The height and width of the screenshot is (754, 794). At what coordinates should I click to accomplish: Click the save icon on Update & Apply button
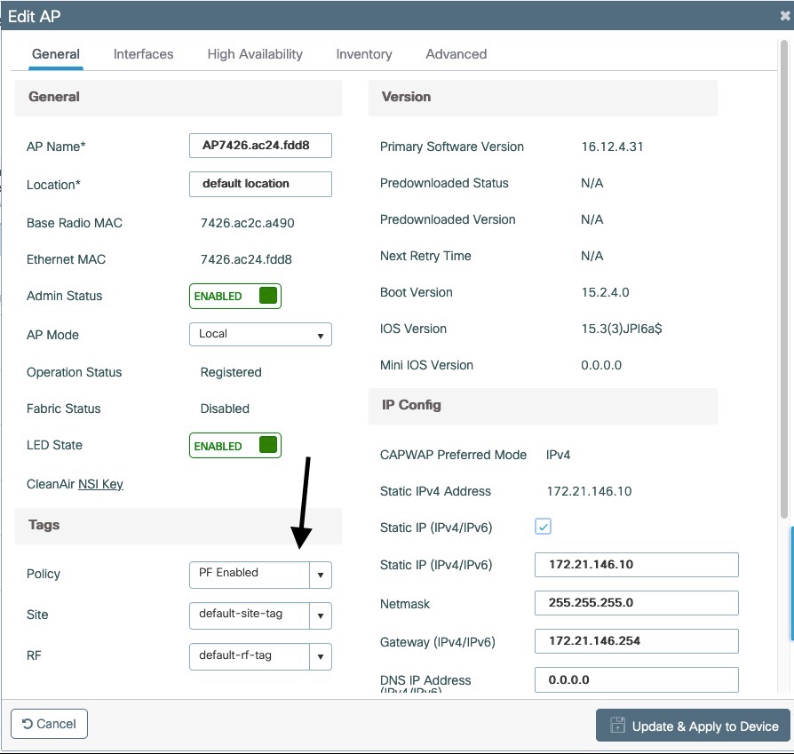click(x=616, y=726)
